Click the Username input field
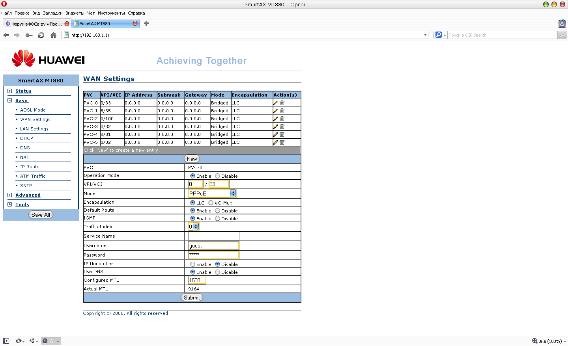The image size is (568, 346). point(213,246)
